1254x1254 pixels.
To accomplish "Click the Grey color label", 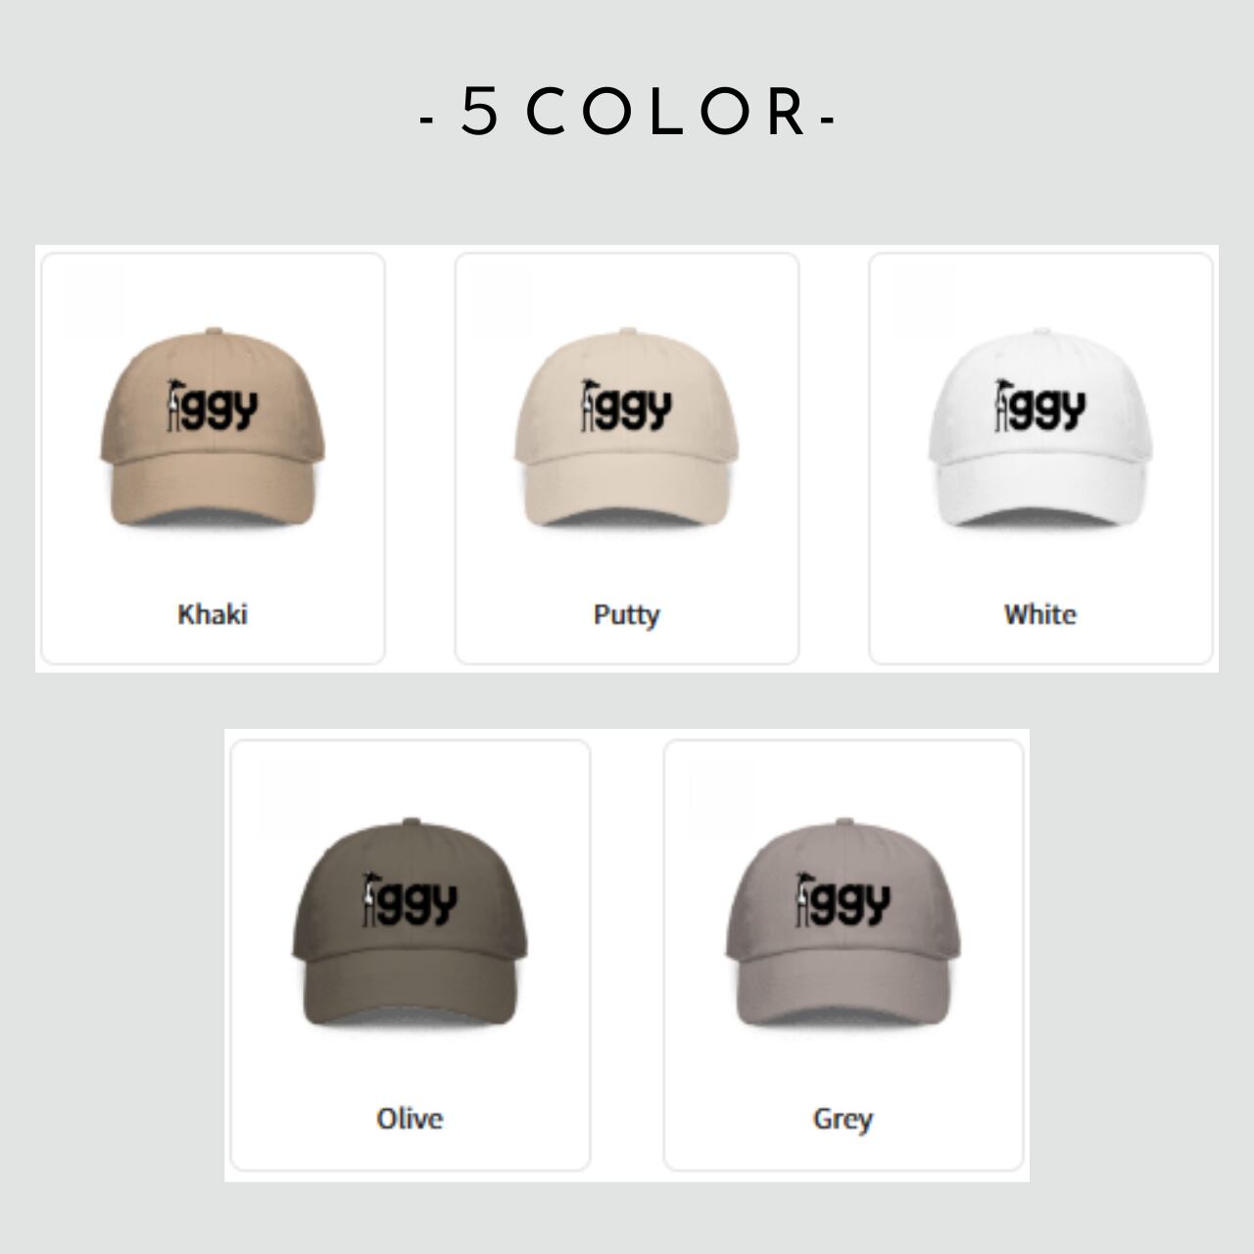I will coord(844,1119).
